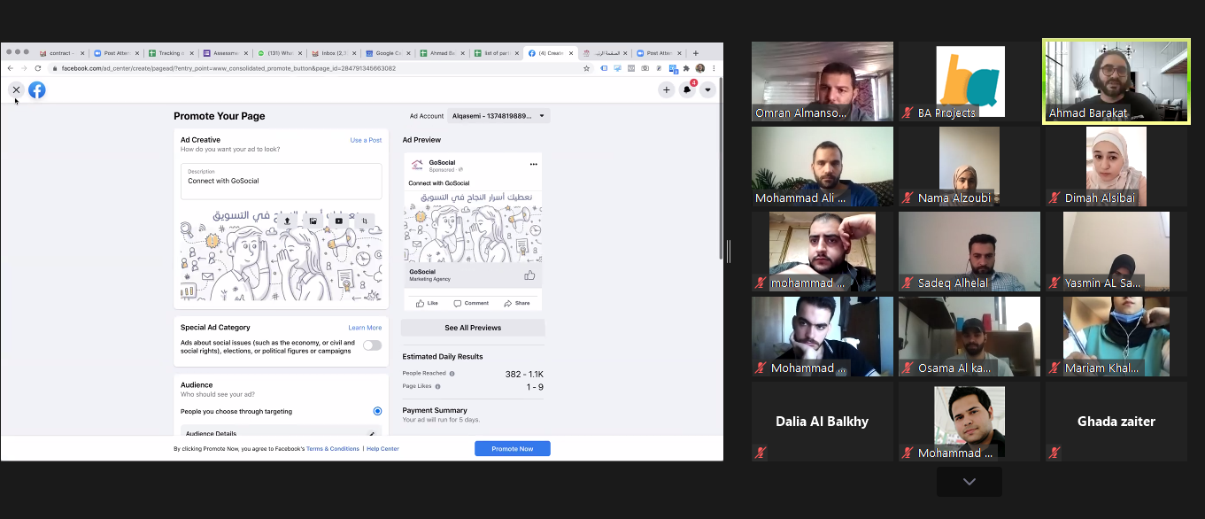Open the notifications bell
Image resolution: width=1205 pixels, height=519 pixels.
coord(687,89)
